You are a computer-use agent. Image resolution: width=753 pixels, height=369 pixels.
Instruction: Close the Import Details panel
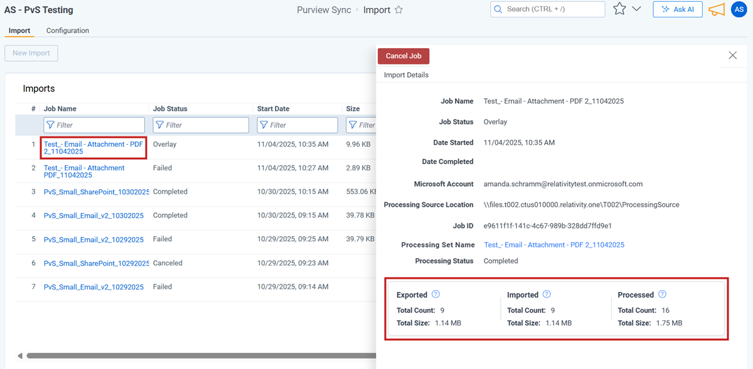click(732, 55)
